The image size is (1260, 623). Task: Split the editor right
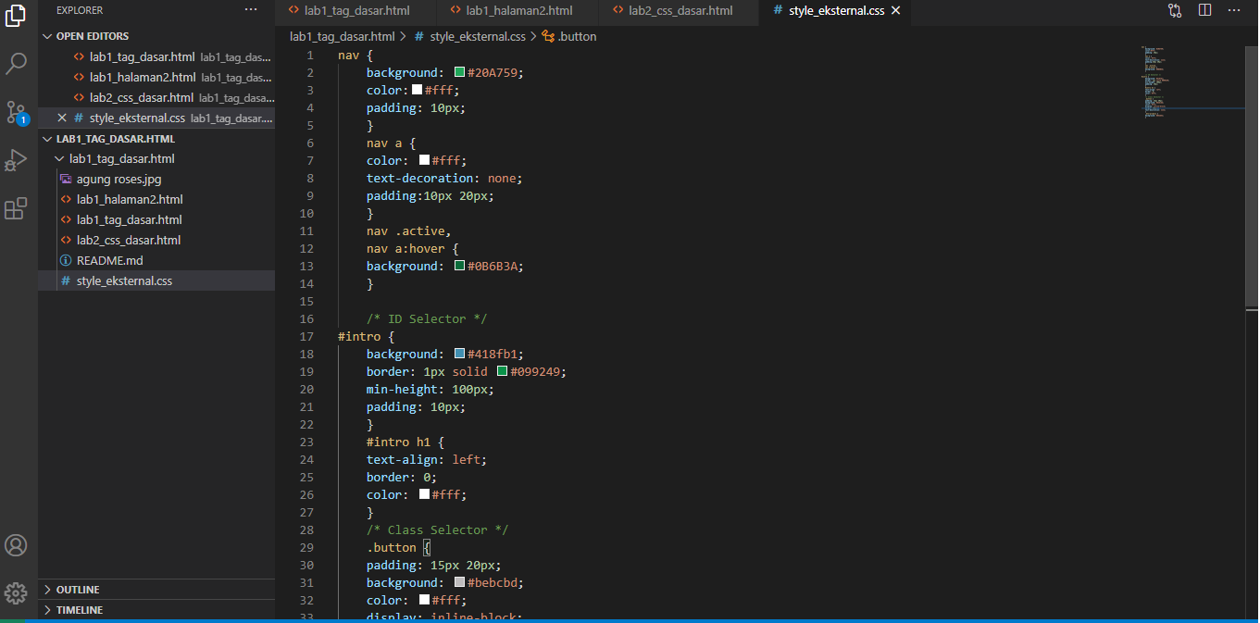coord(1204,10)
